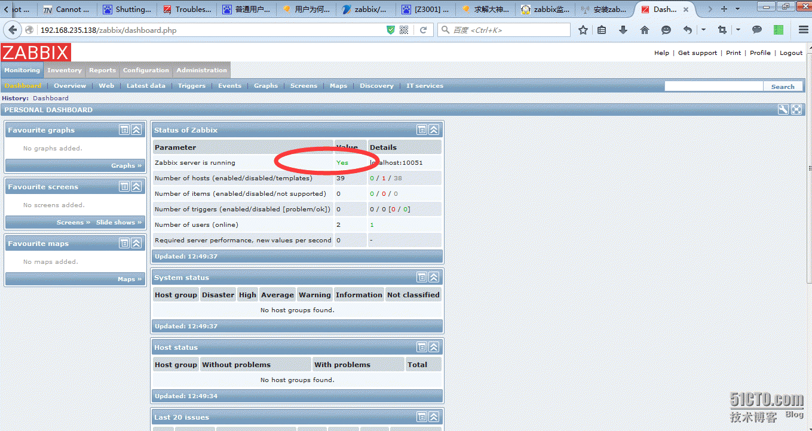Collapse the Favourite screens widget

pos(137,186)
